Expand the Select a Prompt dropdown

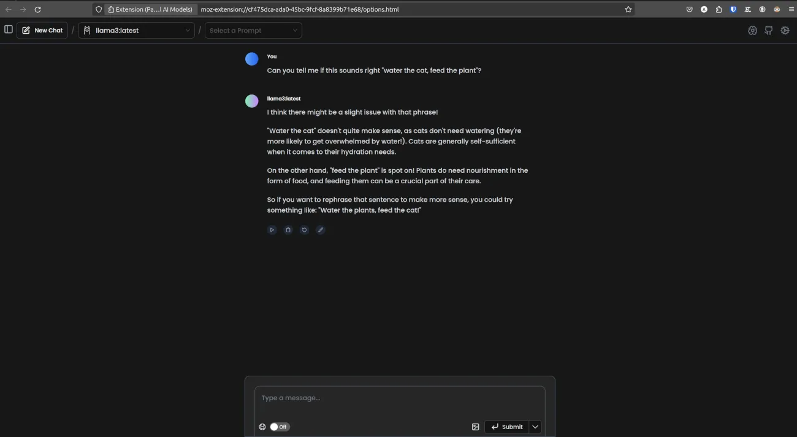tap(253, 30)
